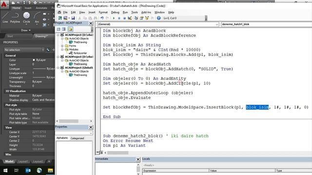This screenshot has height=175, width=312.
Task: Close the Project explorer panel
Action: [x=91, y=23]
